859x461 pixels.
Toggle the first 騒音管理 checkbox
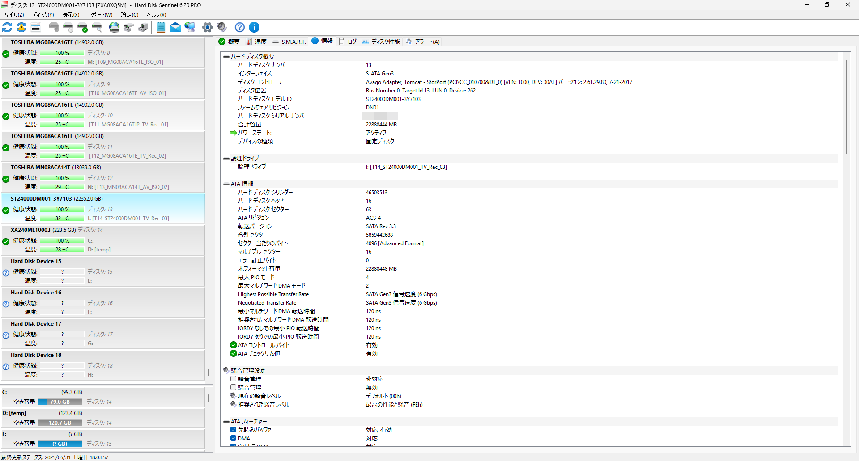pyautogui.click(x=233, y=379)
